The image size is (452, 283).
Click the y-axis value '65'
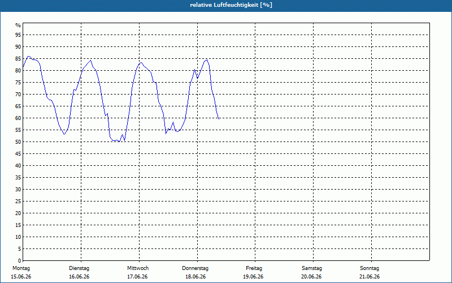click(18, 106)
